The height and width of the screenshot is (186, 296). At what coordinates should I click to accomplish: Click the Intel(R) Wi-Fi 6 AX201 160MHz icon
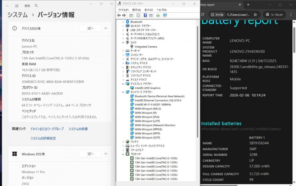point(132,105)
